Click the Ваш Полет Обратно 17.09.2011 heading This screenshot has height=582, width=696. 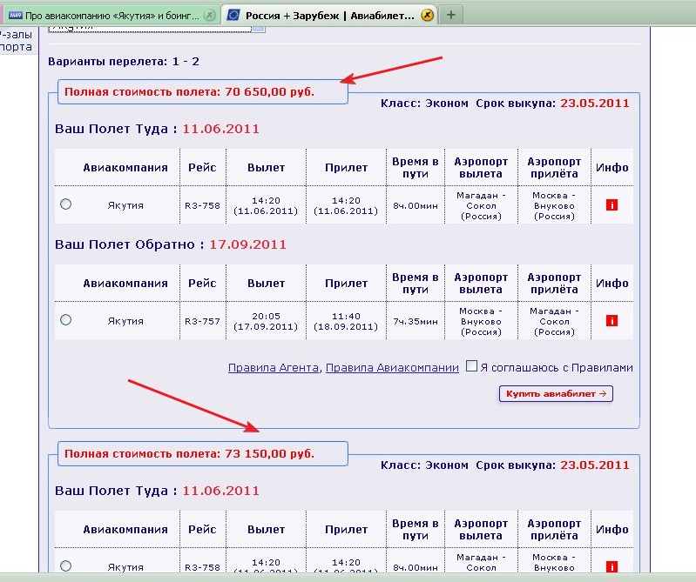(x=170, y=244)
